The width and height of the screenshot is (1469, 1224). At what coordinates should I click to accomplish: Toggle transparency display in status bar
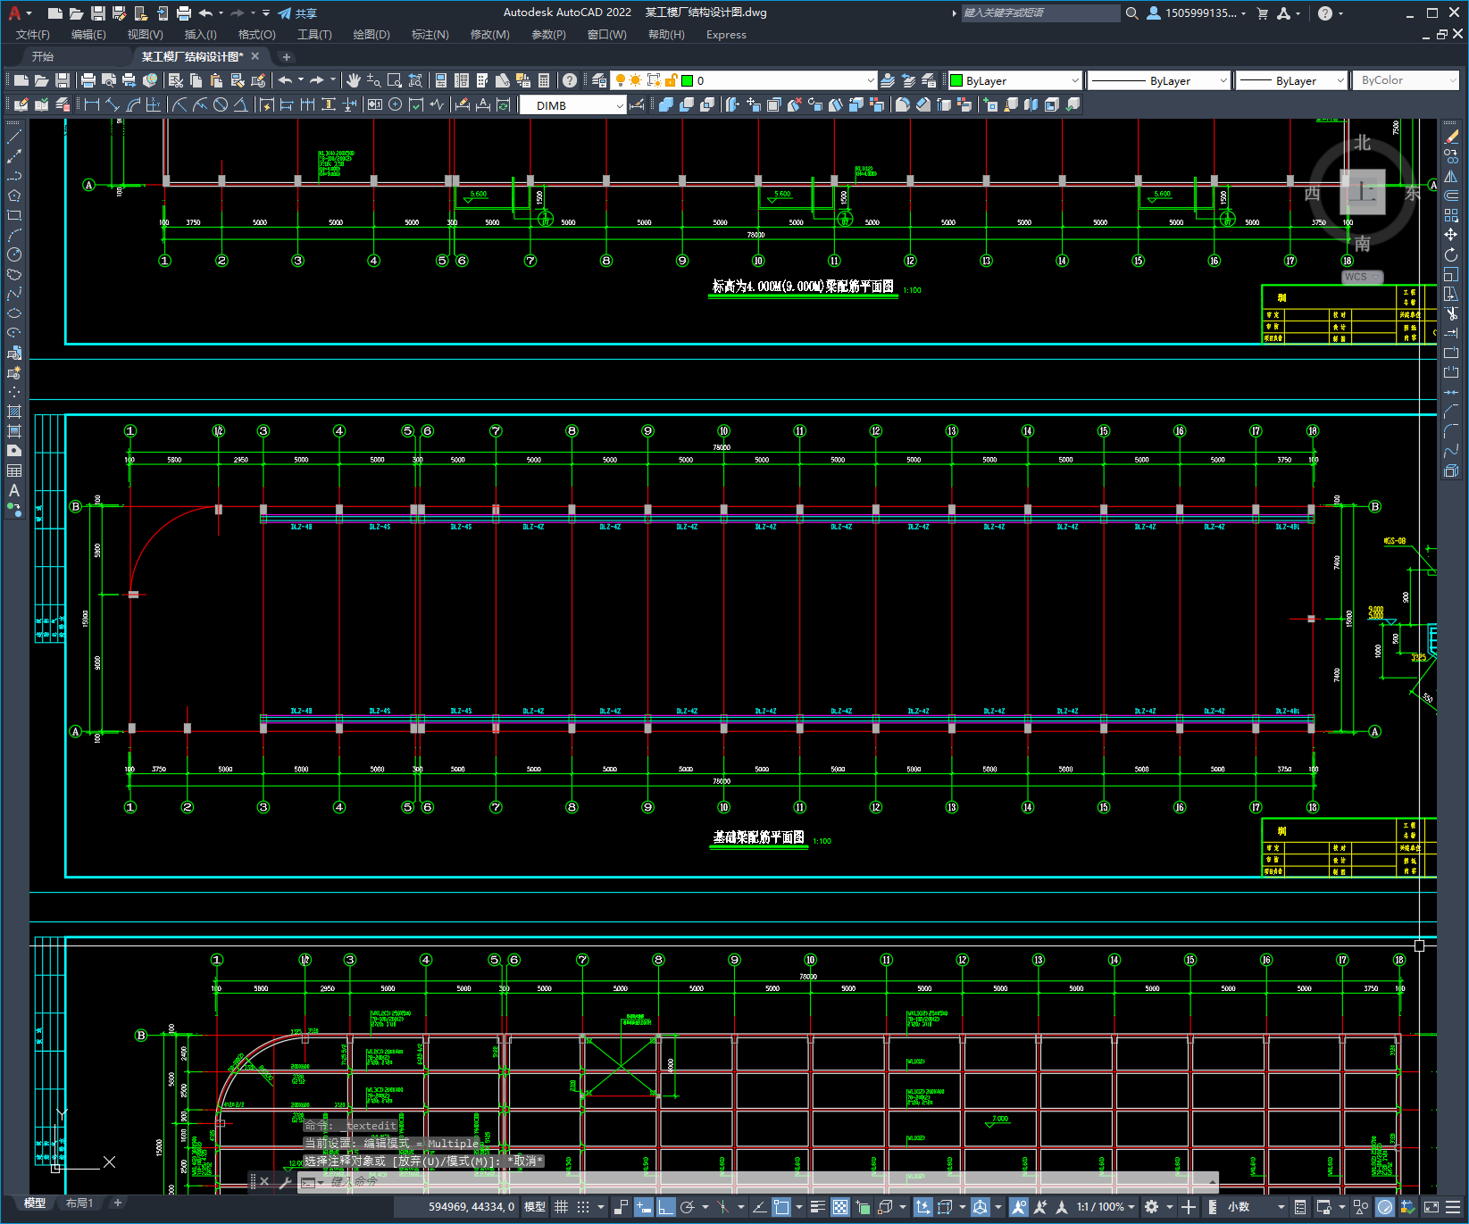(840, 1207)
